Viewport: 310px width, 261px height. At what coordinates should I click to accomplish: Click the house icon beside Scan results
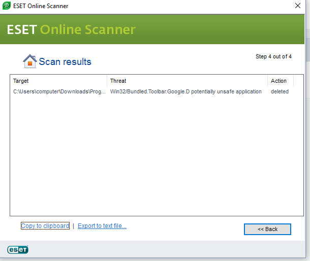click(x=29, y=61)
